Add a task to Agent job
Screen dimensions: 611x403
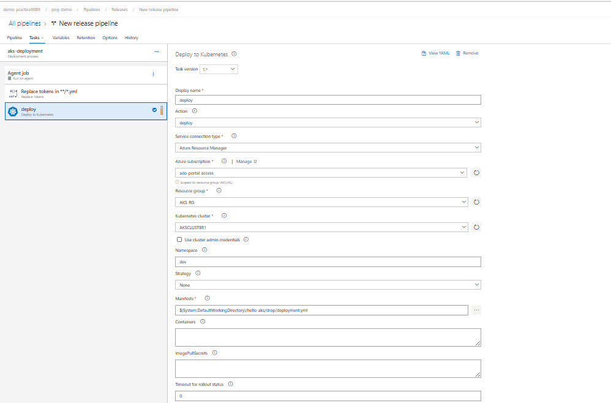coord(154,74)
